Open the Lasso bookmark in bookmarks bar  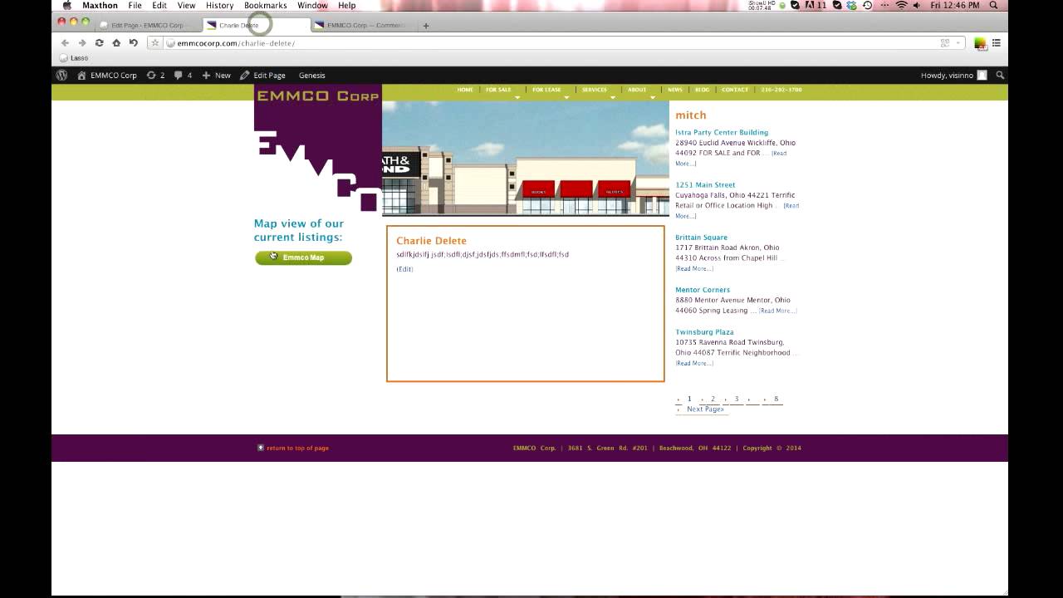click(x=74, y=58)
